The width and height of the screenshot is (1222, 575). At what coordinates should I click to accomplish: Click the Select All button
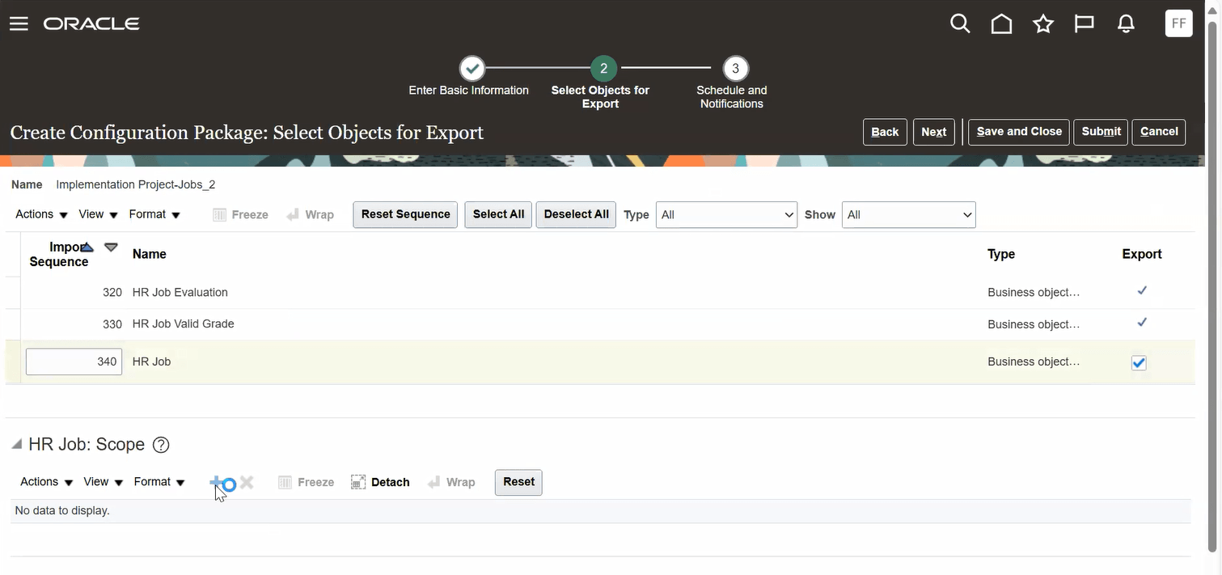coord(497,214)
